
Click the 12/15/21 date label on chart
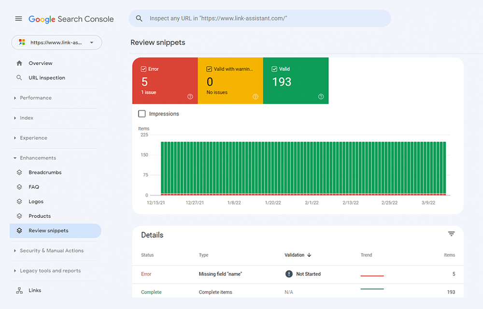pos(156,203)
